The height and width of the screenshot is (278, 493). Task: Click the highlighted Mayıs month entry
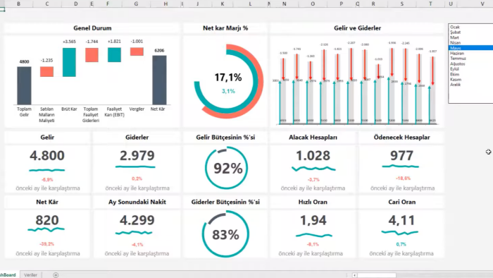point(470,48)
